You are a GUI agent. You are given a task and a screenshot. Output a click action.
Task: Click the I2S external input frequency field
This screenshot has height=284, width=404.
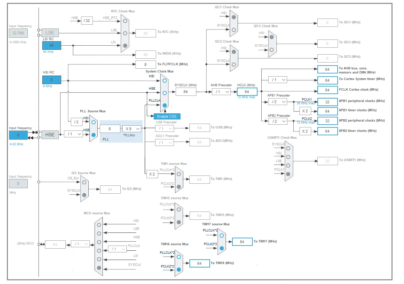18,183
